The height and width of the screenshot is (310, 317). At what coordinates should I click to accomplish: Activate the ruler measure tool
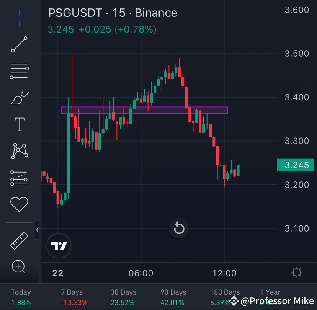pyautogui.click(x=19, y=240)
